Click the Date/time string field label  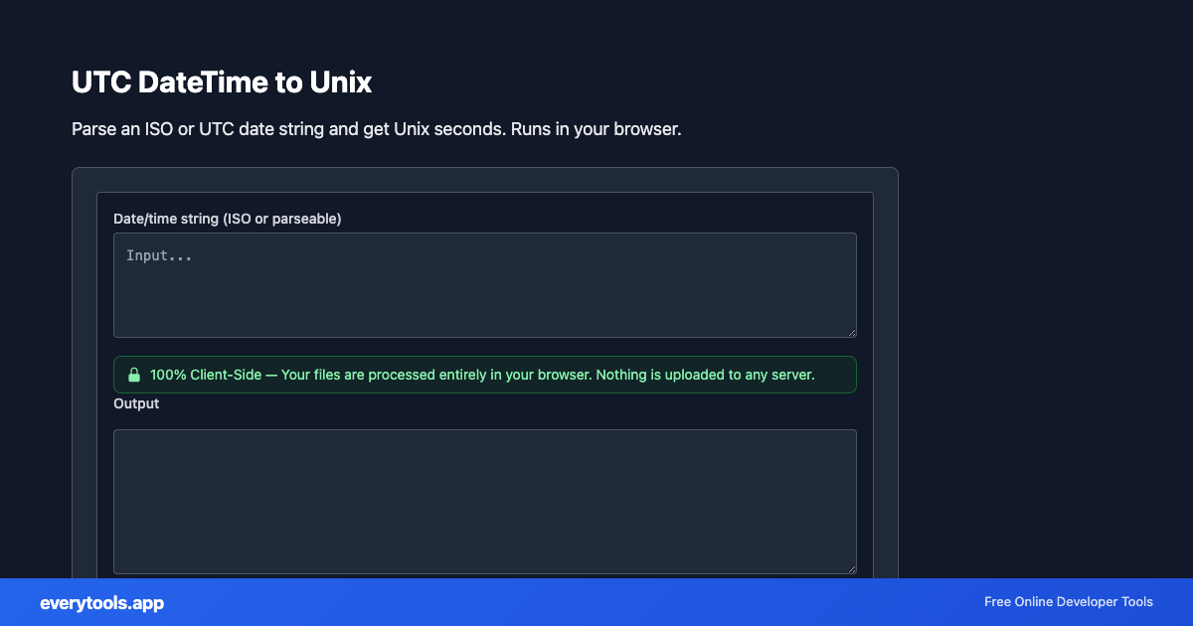(228, 219)
